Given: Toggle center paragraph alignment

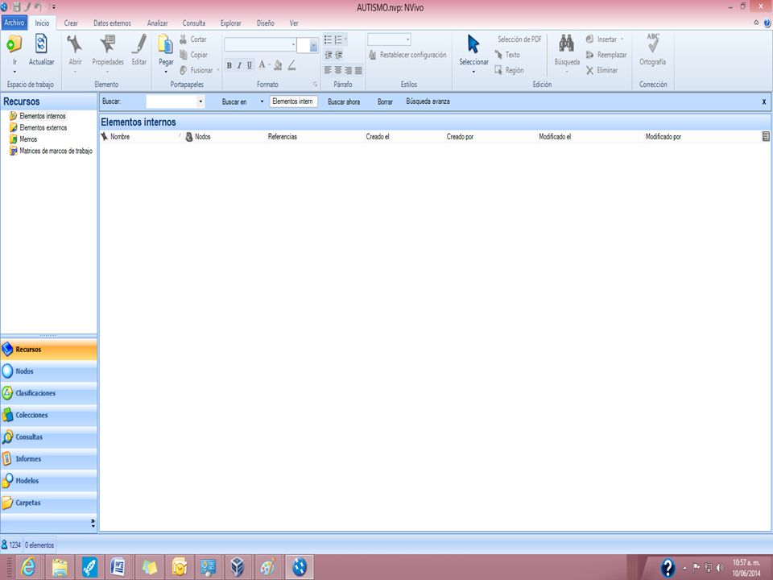Looking at the screenshot, I should point(338,71).
